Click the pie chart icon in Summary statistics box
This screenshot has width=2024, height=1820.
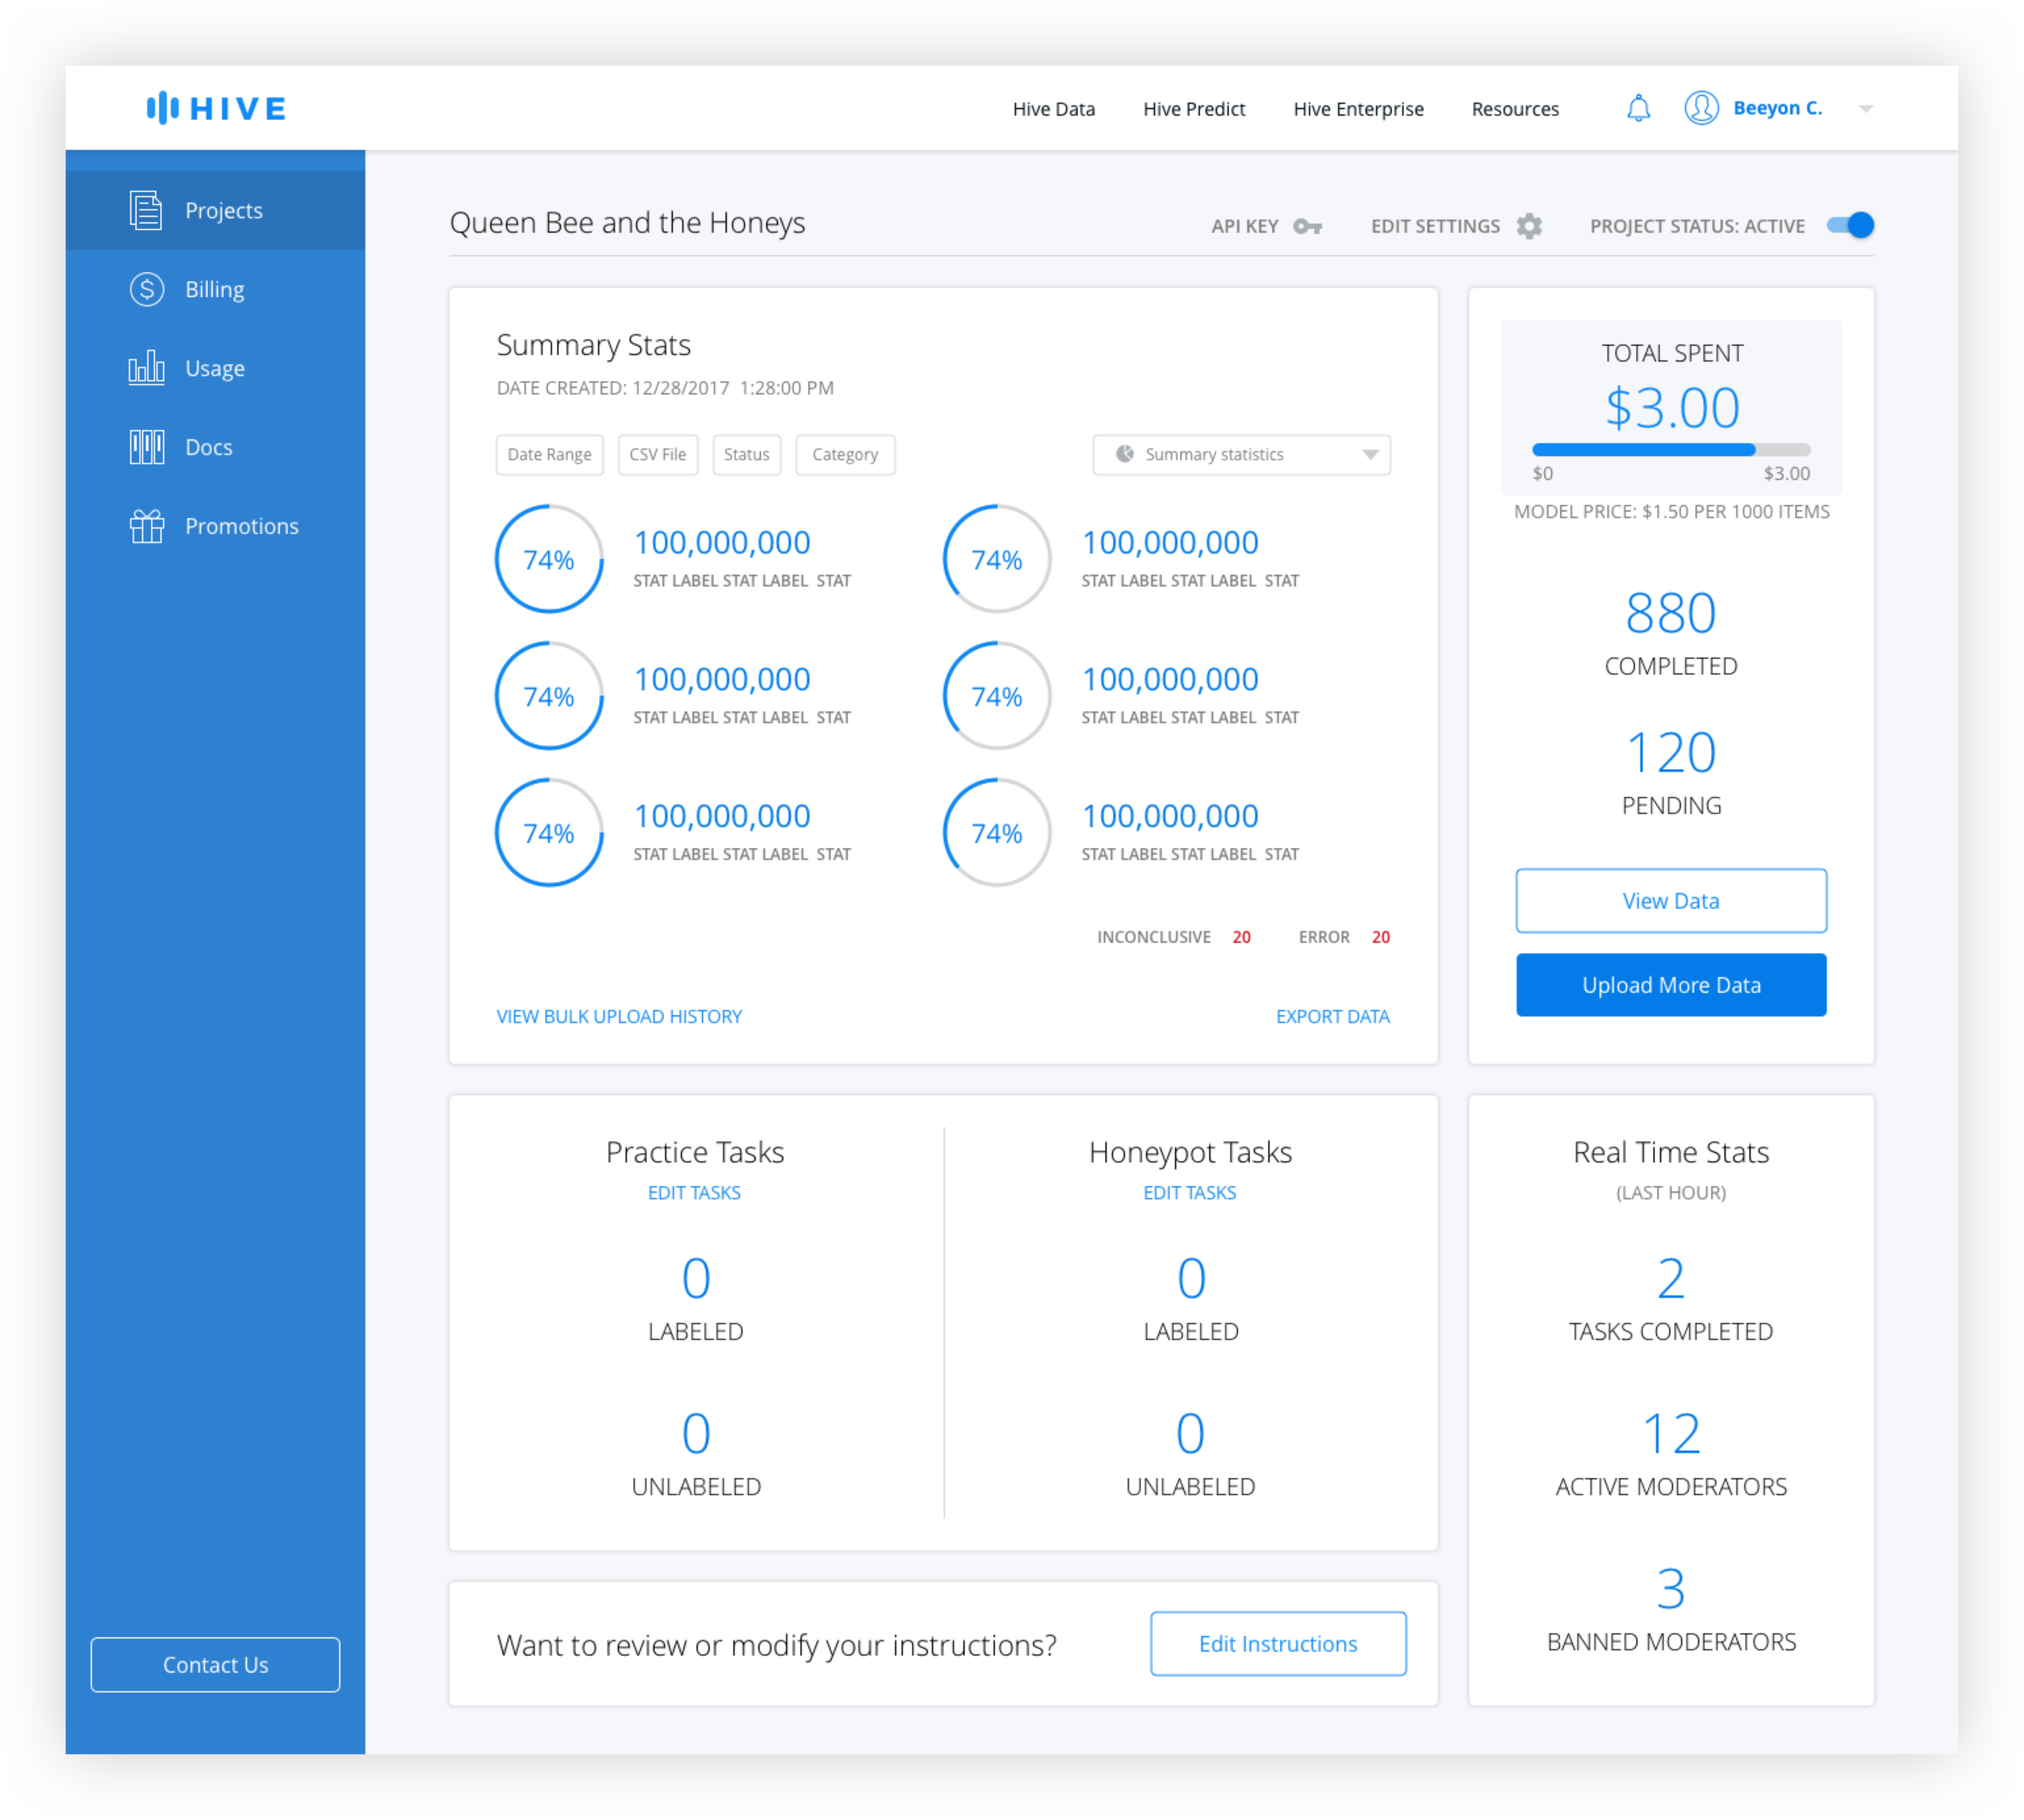tap(1125, 454)
